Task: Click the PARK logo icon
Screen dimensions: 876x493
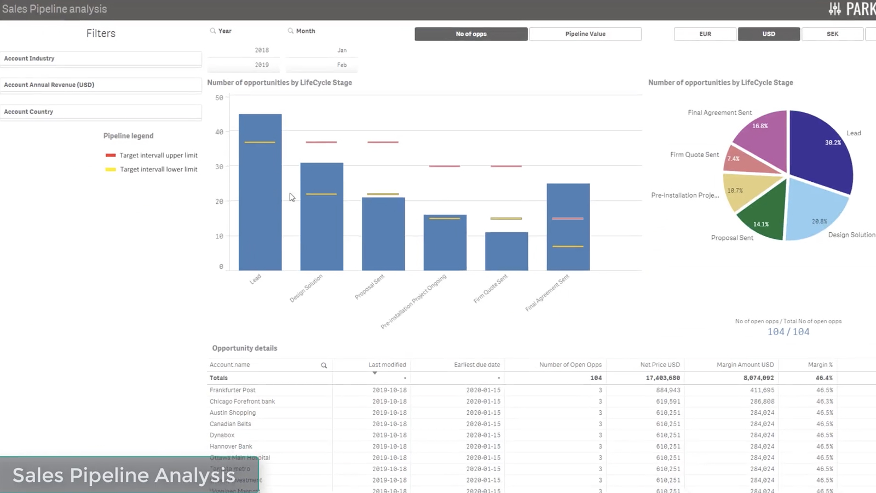Action: [x=835, y=9]
